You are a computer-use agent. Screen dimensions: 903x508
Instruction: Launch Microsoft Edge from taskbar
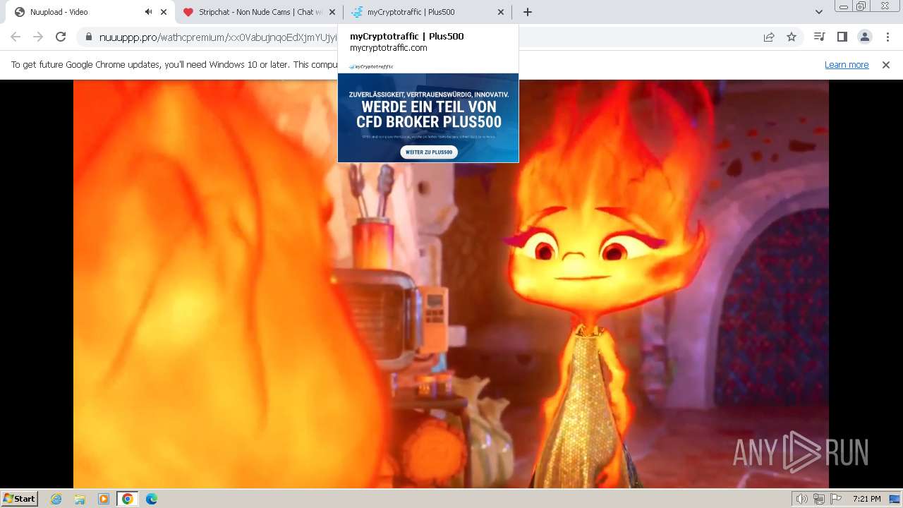pyautogui.click(x=152, y=499)
